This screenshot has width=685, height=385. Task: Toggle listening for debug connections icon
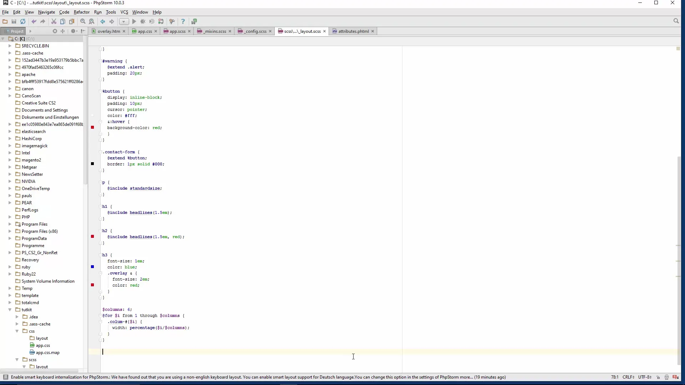pos(161,21)
